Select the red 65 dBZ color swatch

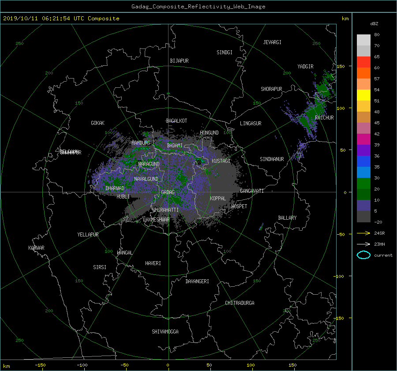pyautogui.click(x=363, y=62)
